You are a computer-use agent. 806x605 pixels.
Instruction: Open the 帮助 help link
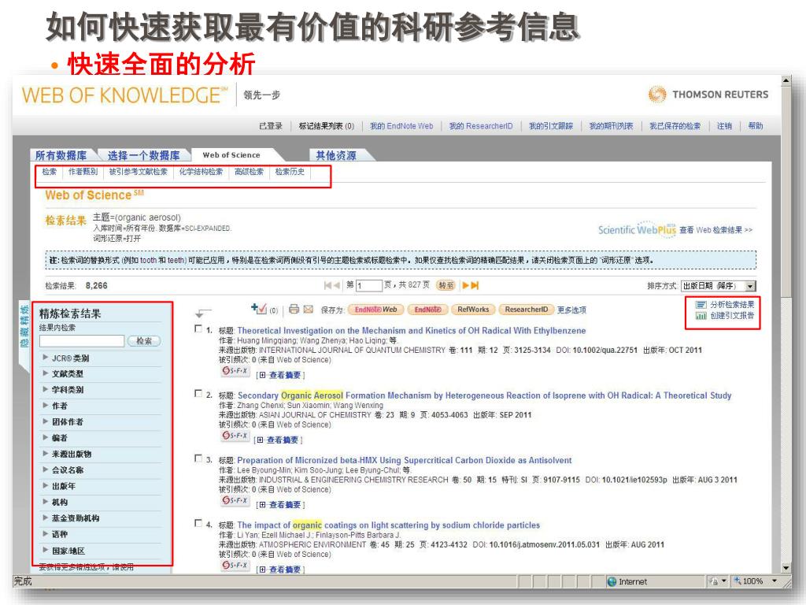point(756,126)
